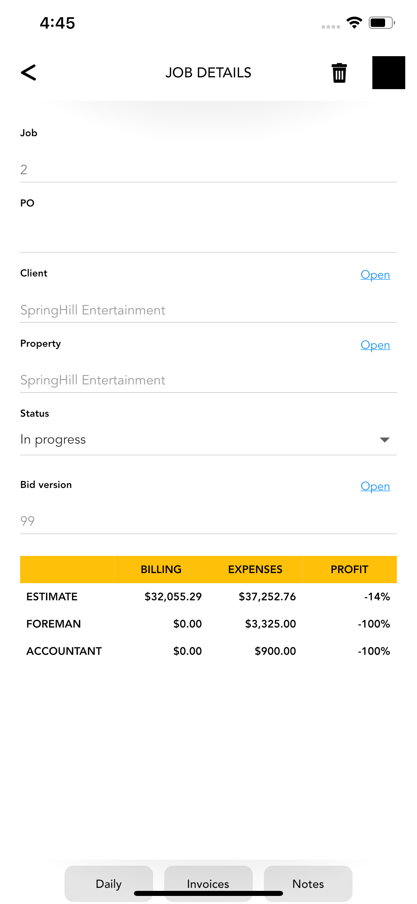Tap the Wi-Fi status icon
This screenshot has width=417, height=904.
(354, 23)
